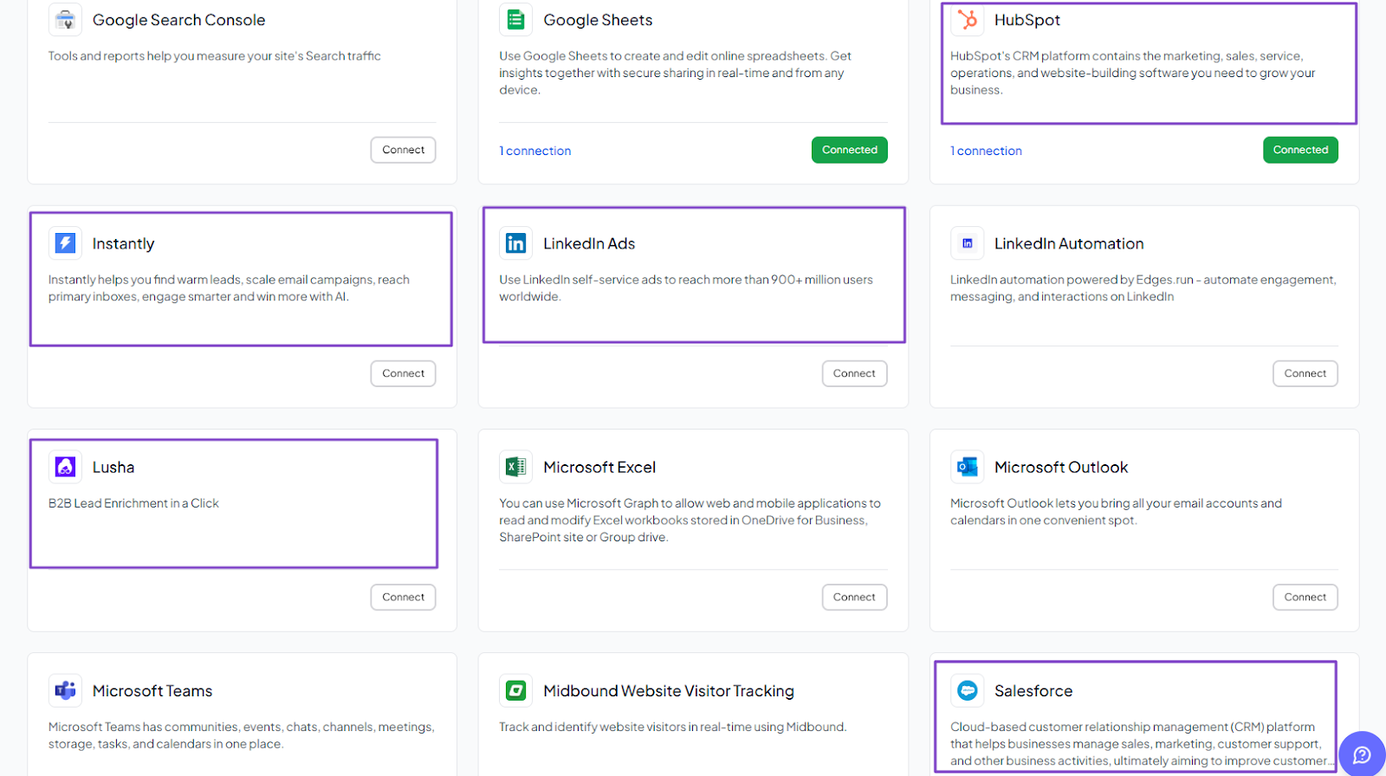Image resolution: width=1386 pixels, height=776 pixels.
Task: Select the Lusha title text
Action: coord(113,467)
